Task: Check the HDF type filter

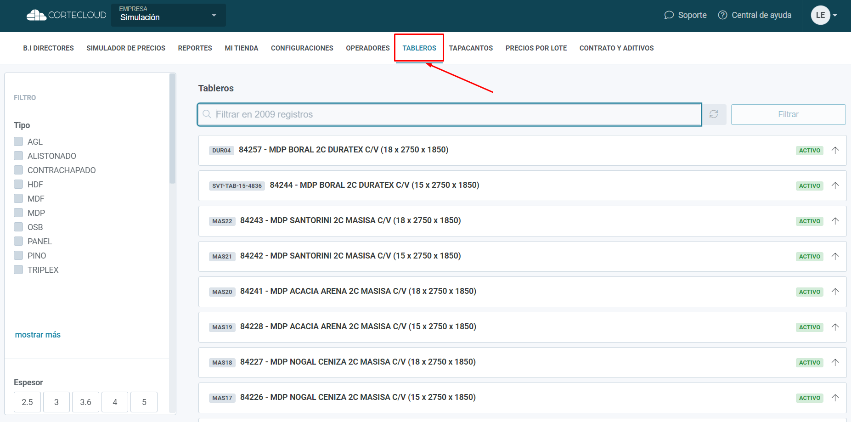Action: (18, 184)
